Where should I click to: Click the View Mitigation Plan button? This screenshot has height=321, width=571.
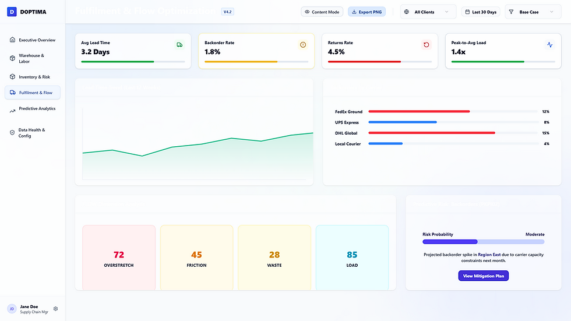(483, 276)
